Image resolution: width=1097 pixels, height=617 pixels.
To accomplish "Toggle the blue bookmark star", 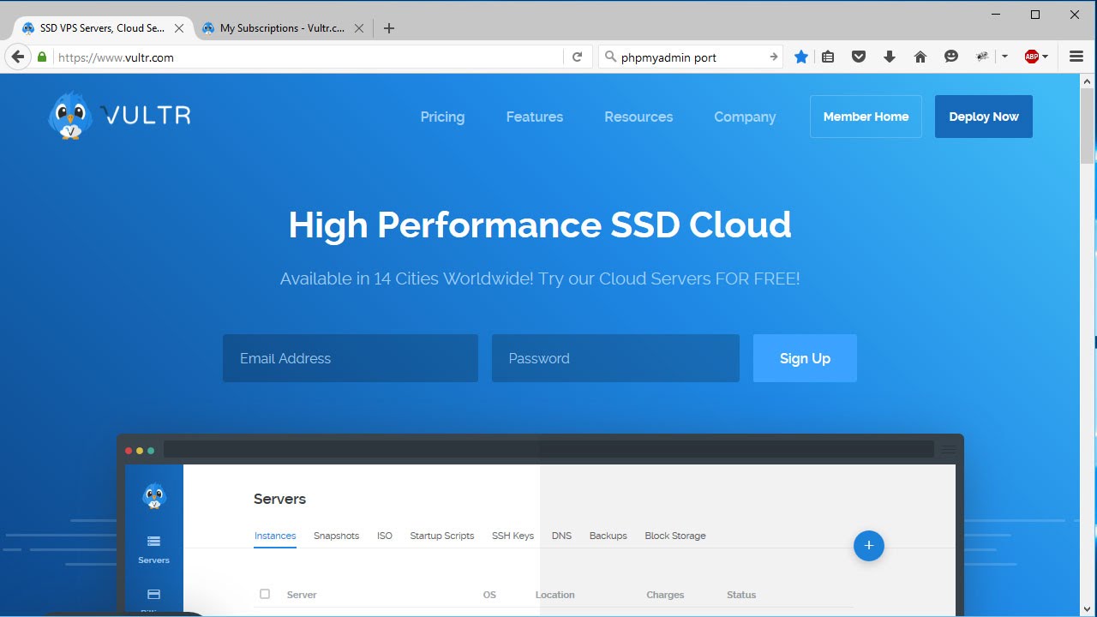I will (800, 57).
